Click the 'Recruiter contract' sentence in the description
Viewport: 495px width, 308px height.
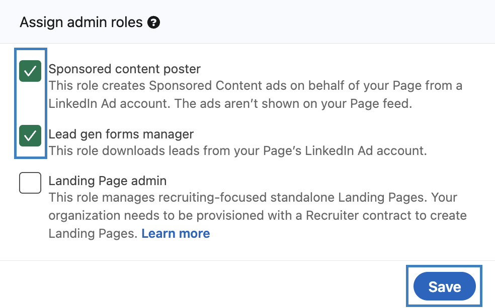(257, 215)
